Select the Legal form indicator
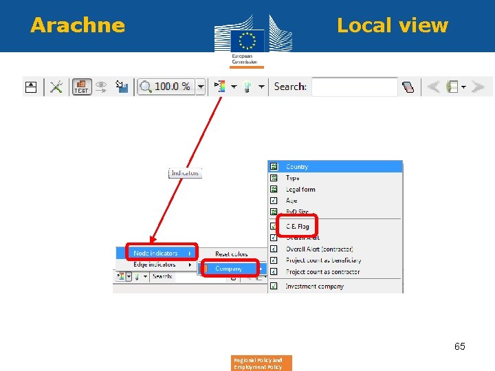Screen dimensions: 495x371 coord(335,190)
